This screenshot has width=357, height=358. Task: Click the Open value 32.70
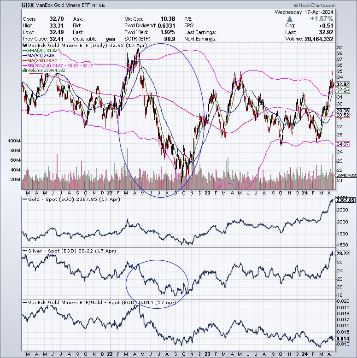(x=57, y=19)
